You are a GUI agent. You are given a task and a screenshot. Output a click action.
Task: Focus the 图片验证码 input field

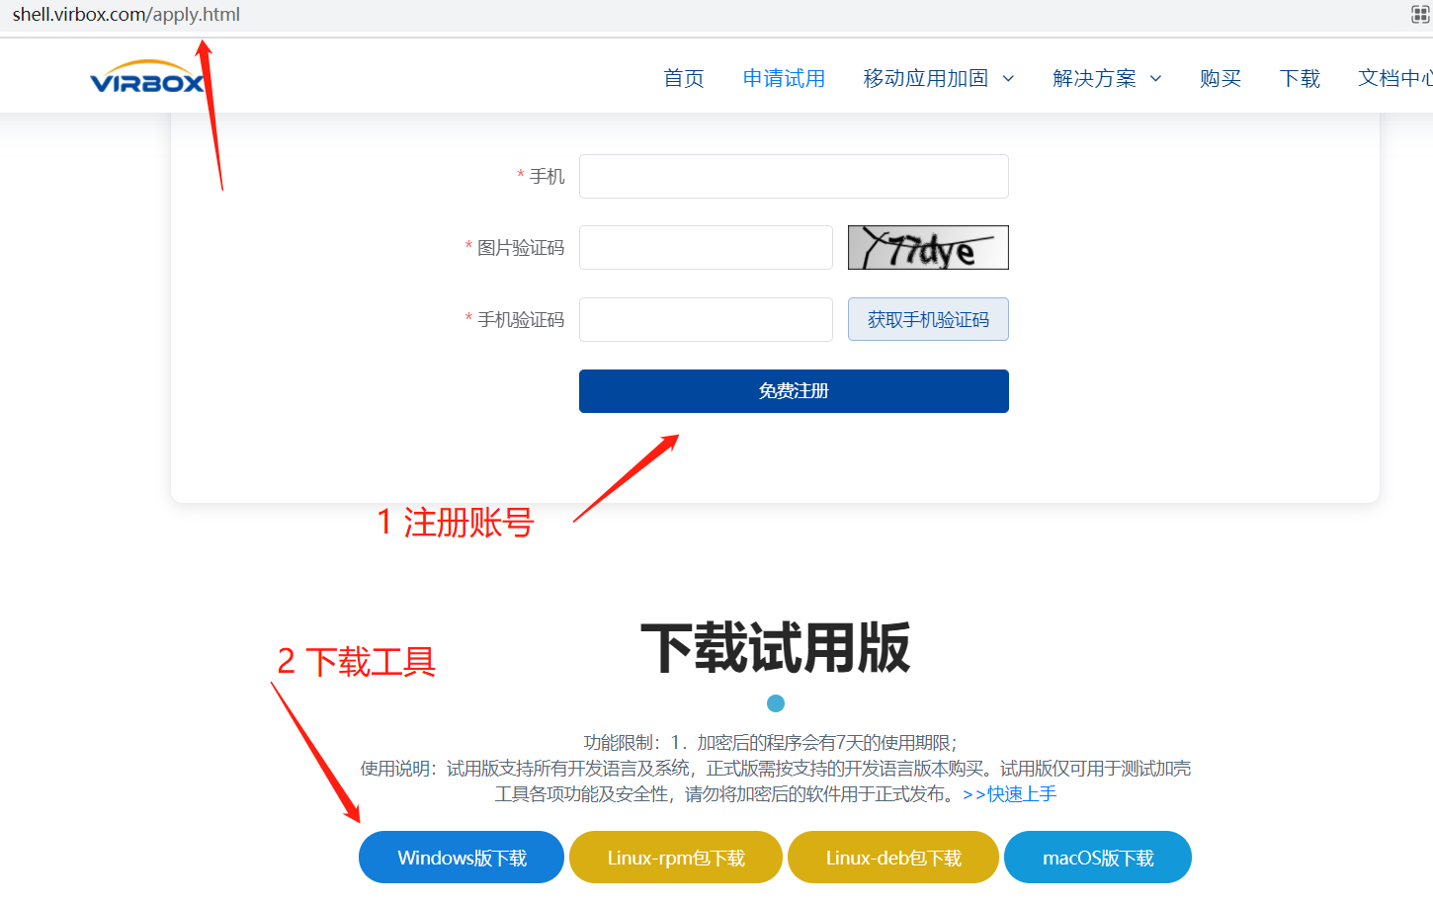pos(706,247)
